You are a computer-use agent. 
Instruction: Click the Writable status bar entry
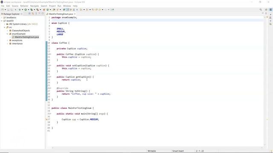coord(152,151)
